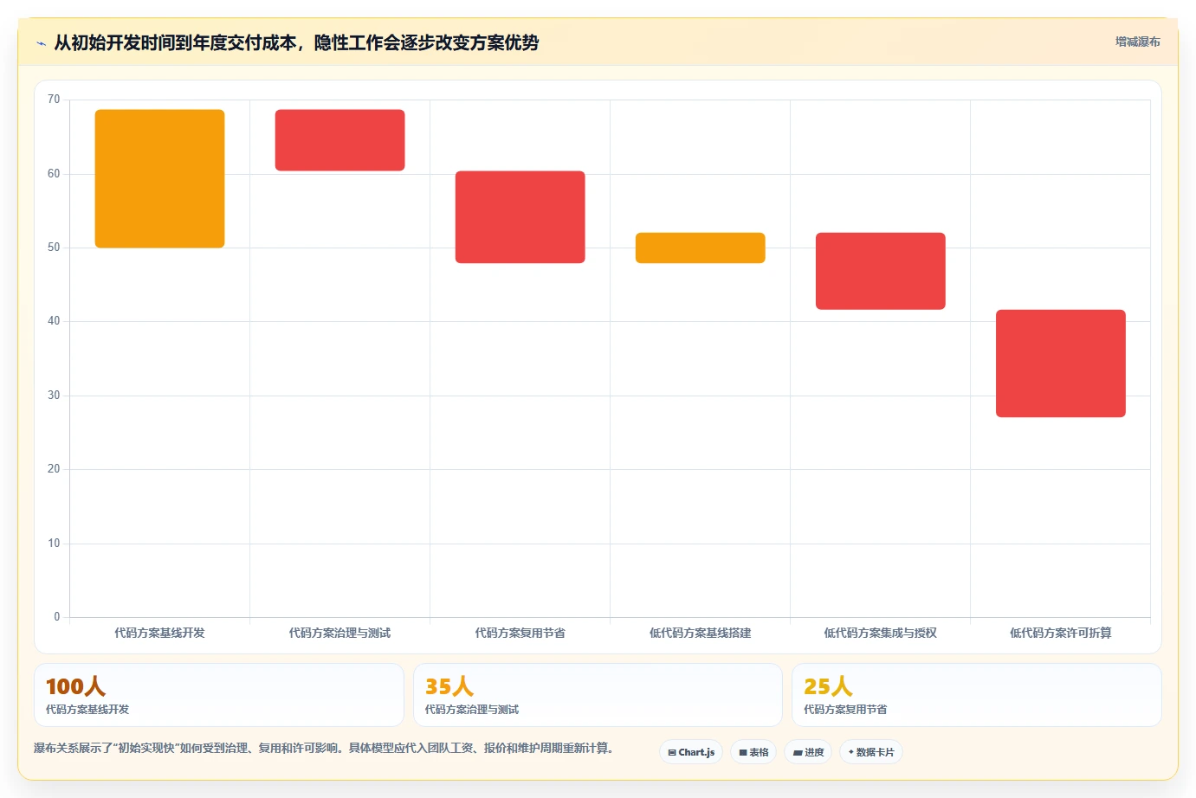Select the red 代码方案治理与测试 bar
Viewport: 1196px width, 798px height.
340,140
